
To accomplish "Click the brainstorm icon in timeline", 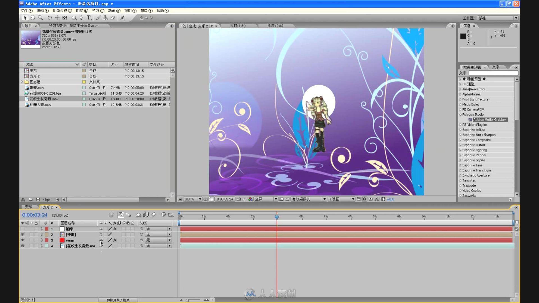I will [x=163, y=215].
